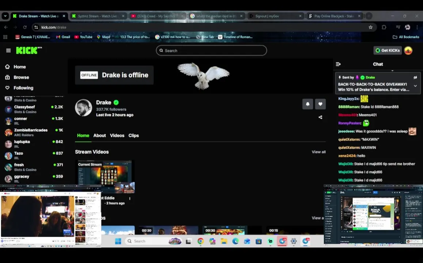This screenshot has width=423, height=263.
Task: Click username RonnyPaslan in chat
Action: point(350,123)
